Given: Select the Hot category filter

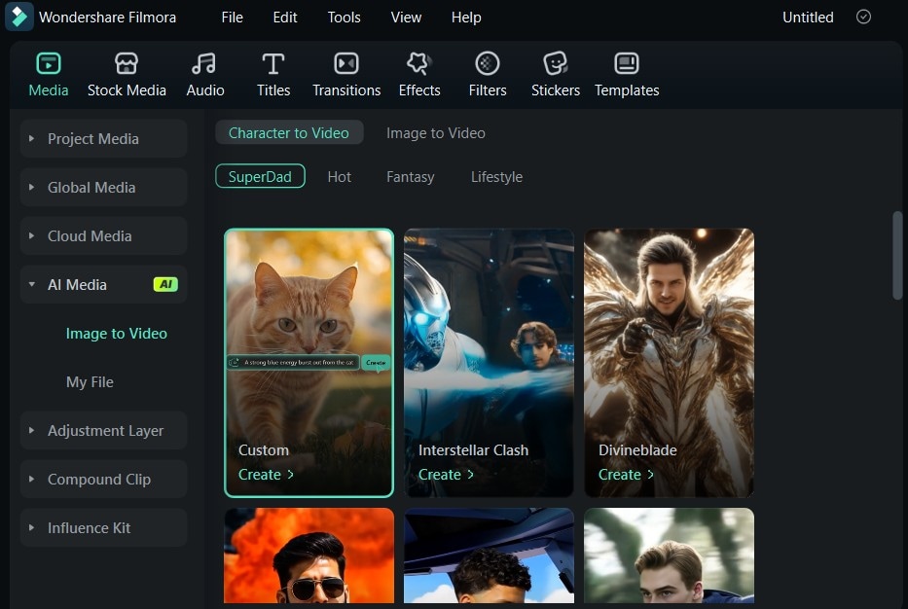Looking at the screenshot, I should (x=340, y=176).
